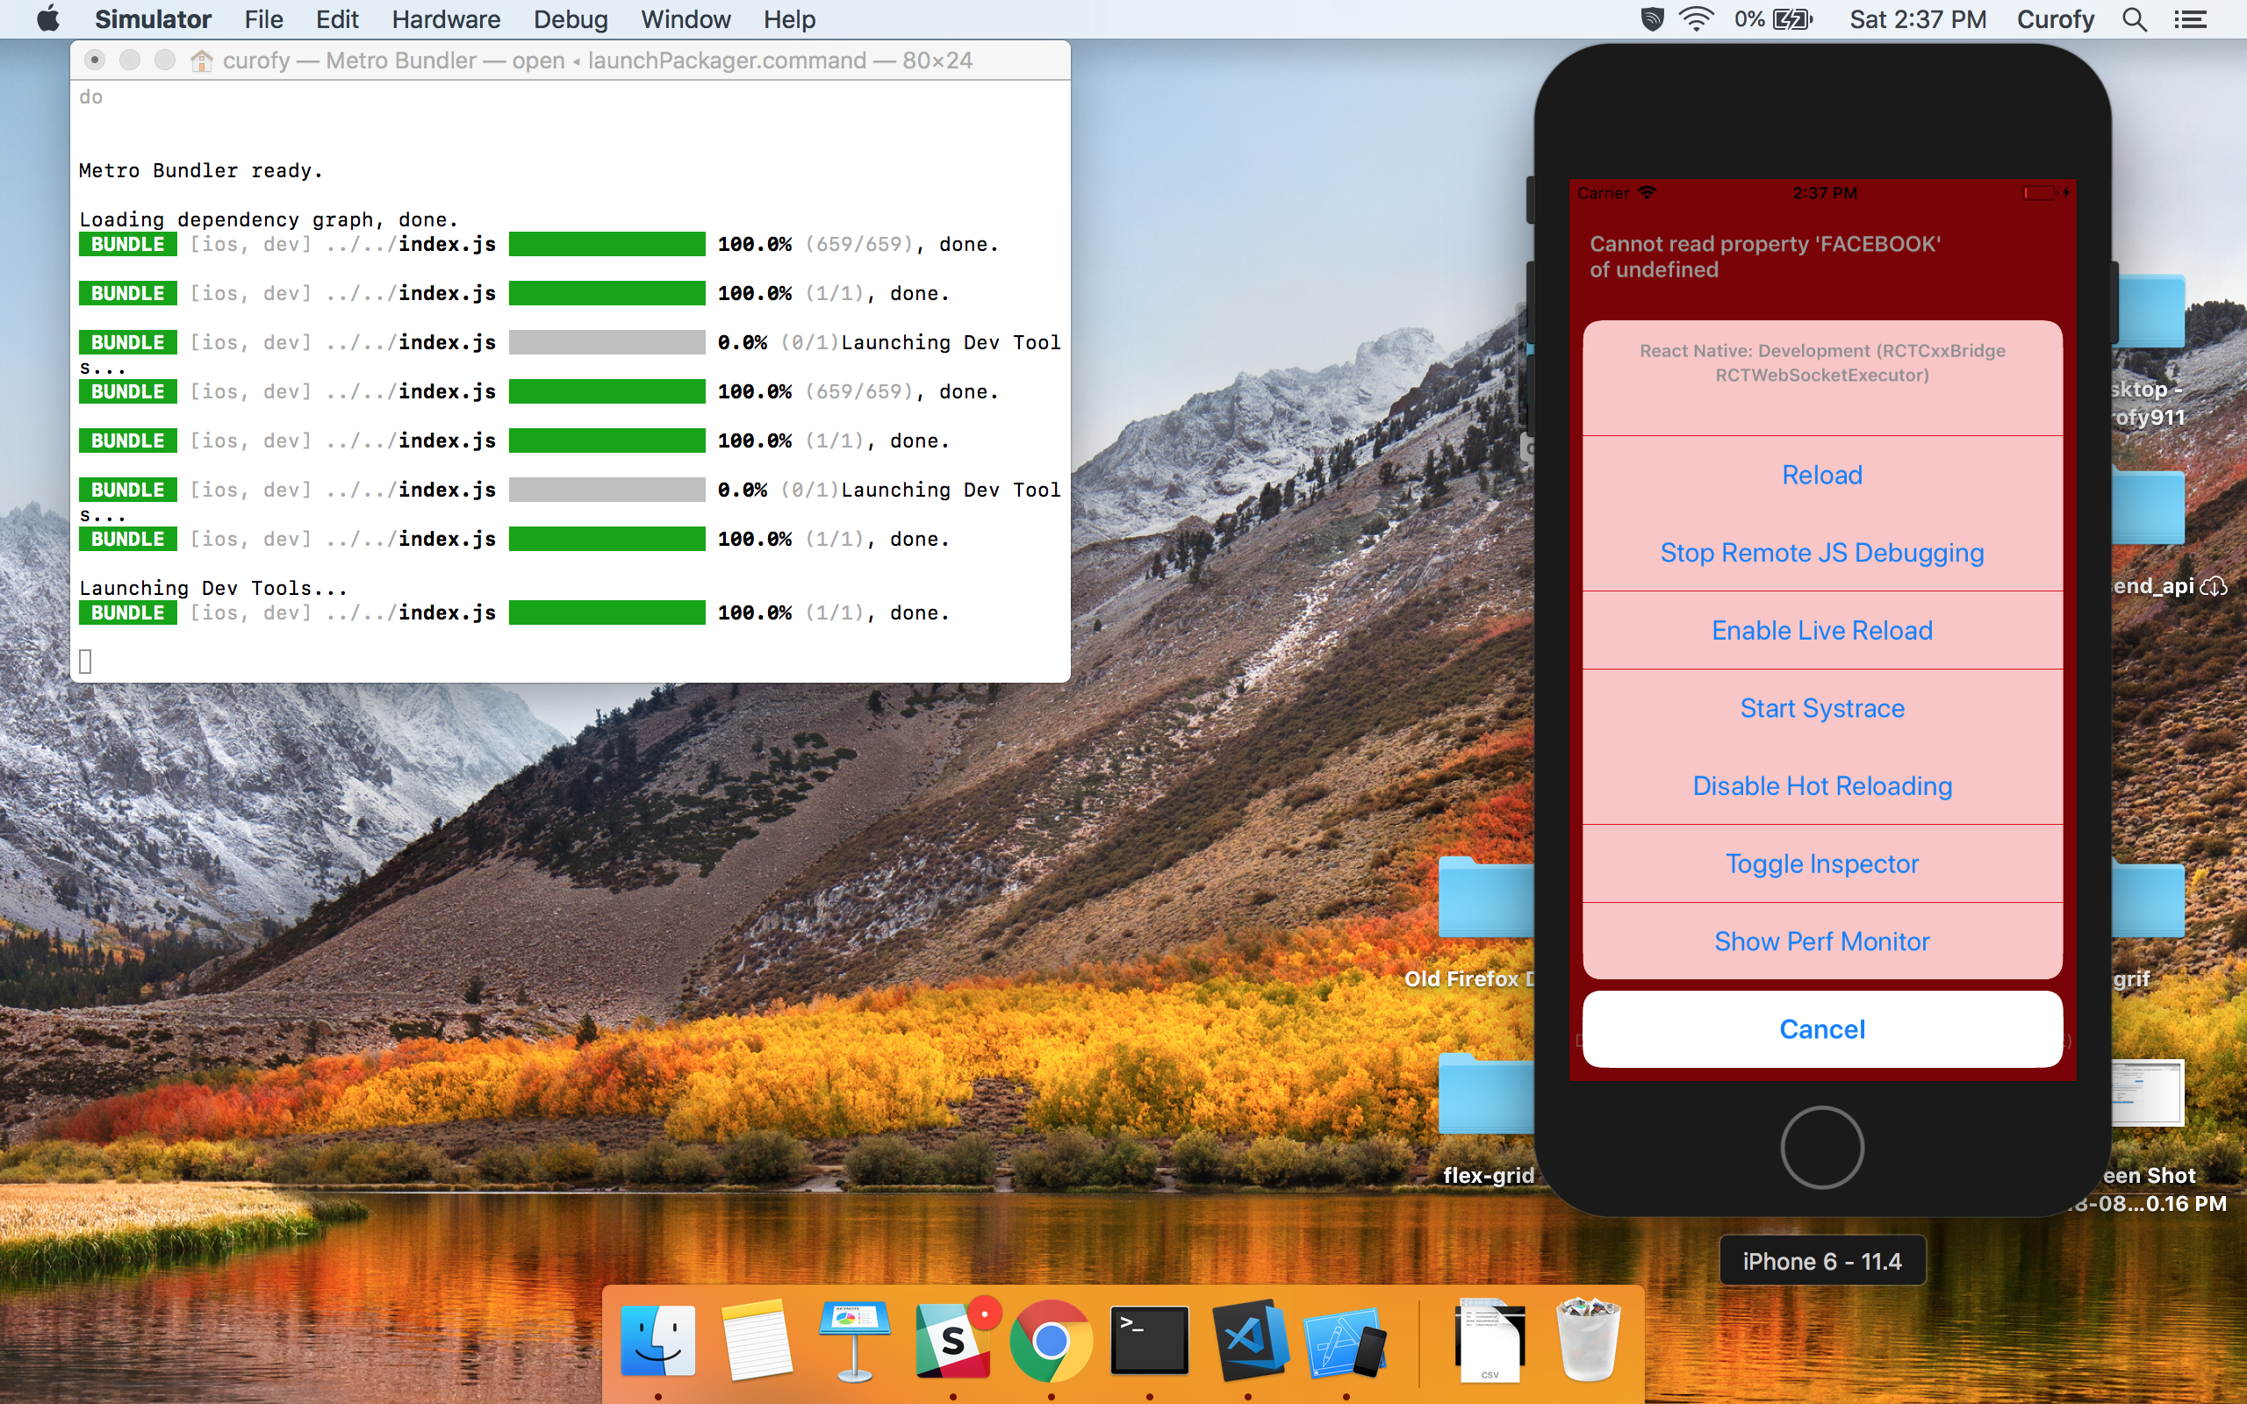
Task: Launch Visual Studio Code from dock
Action: (1248, 1341)
